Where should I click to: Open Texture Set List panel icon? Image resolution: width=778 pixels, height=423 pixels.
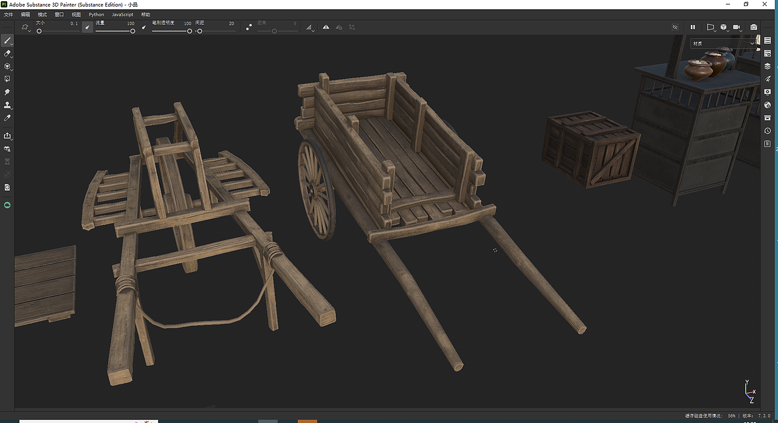768,41
